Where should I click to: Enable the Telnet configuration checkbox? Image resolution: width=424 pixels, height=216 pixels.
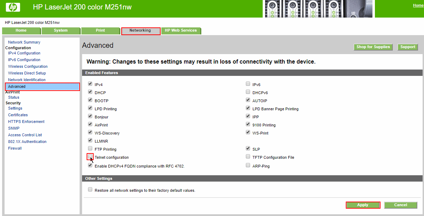tap(90, 157)
